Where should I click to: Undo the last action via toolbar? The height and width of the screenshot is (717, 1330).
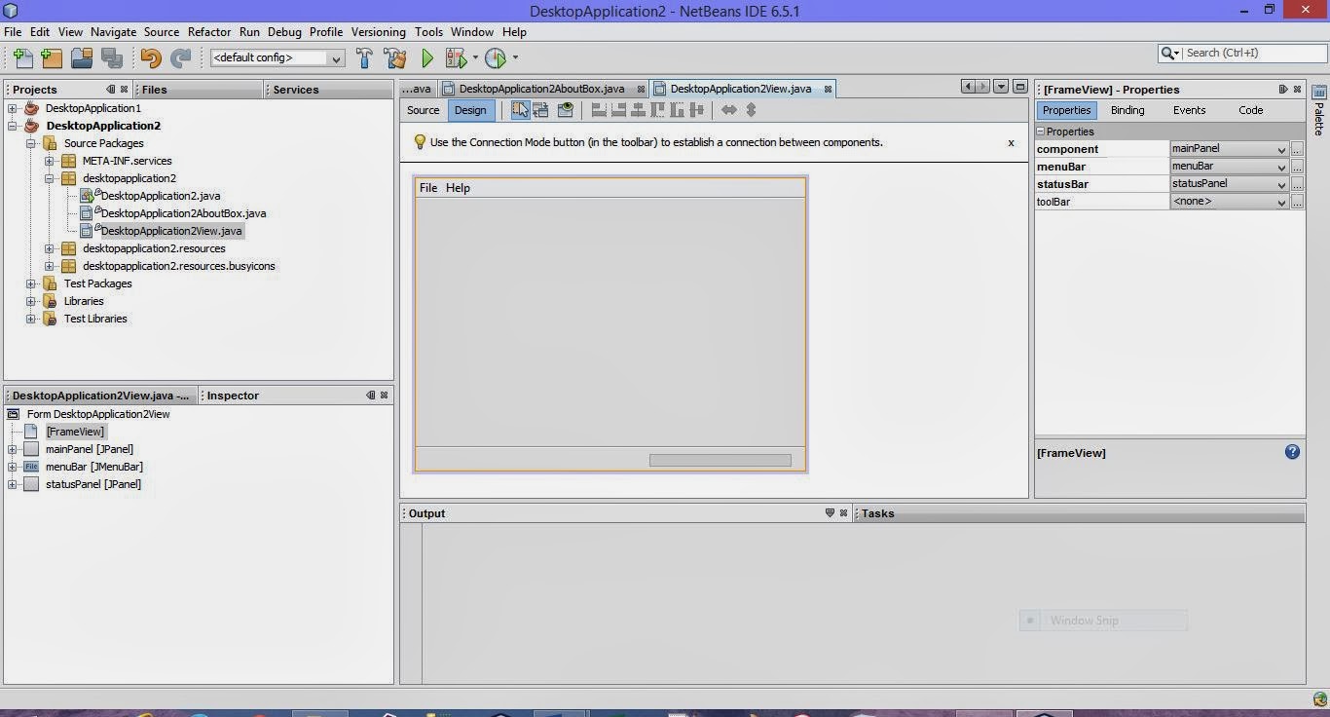(x=150, y=57)
